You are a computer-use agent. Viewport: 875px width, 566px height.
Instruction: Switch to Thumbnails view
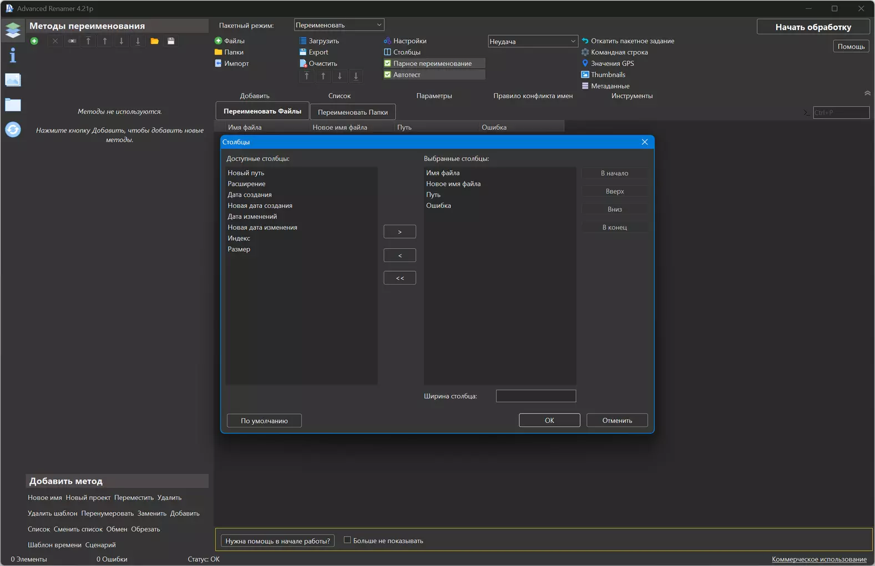pyautogui.click(x=603, y=74)
